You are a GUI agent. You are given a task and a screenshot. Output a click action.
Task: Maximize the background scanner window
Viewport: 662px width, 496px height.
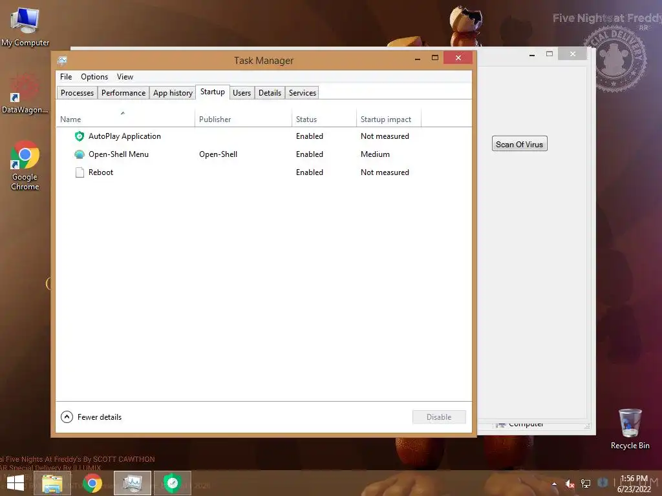point(550,54)
